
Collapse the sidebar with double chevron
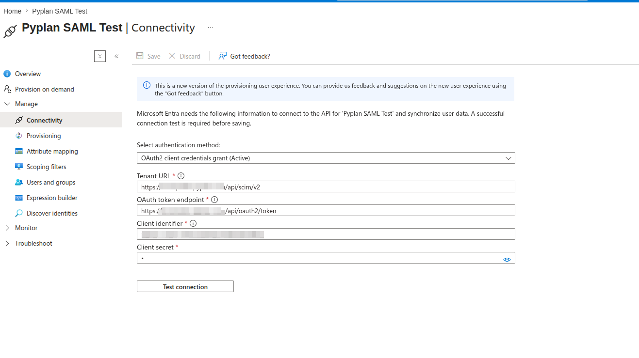point(116,56)
